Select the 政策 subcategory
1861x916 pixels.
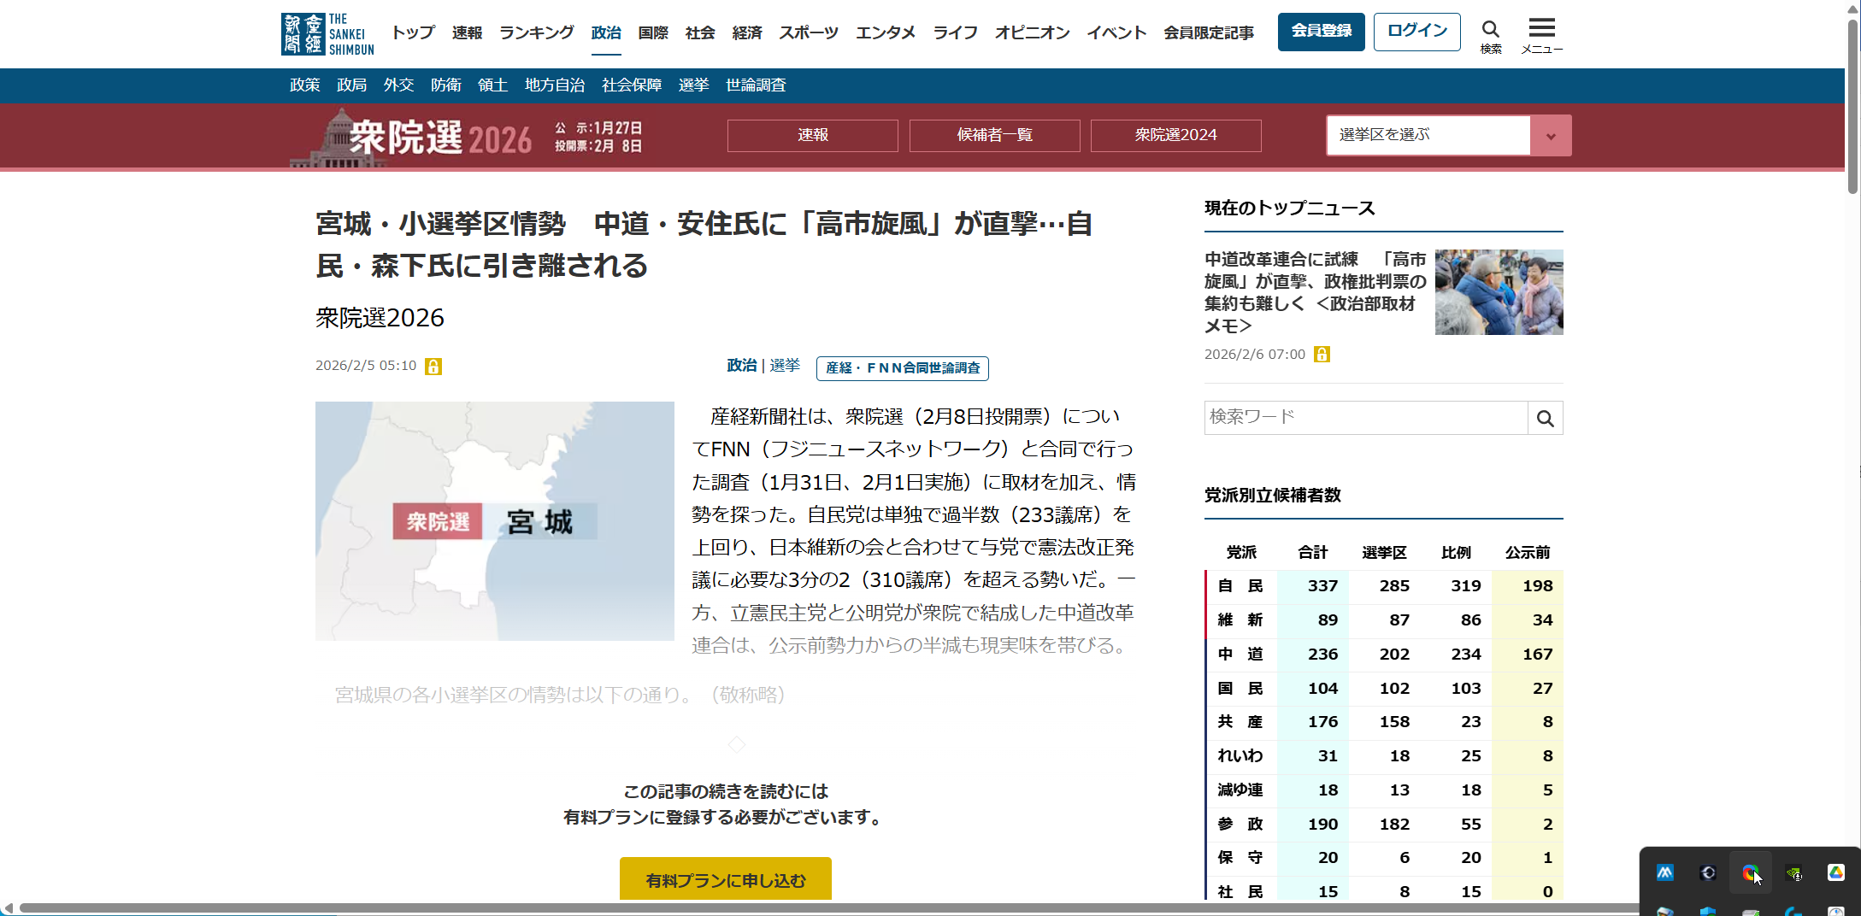(305, 85)
